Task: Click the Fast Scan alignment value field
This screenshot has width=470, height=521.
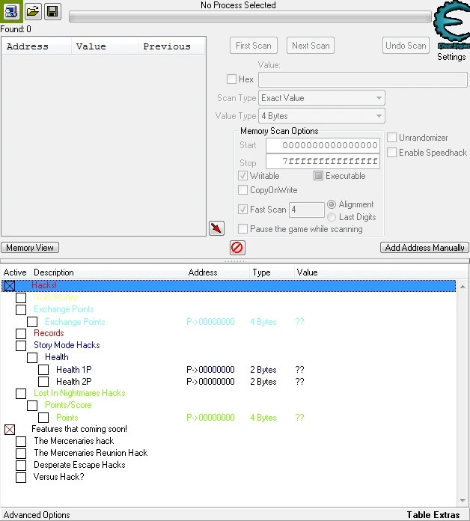Action: coord(307,210)
